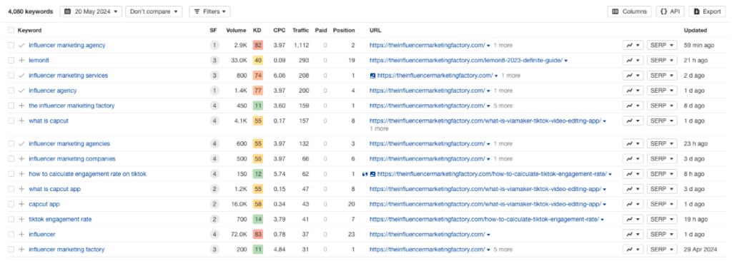This screenshot has height=261, width=732.
Task: Click the image SERP feature icon in influencer marketing services URL
Action: tap(372, 76)
